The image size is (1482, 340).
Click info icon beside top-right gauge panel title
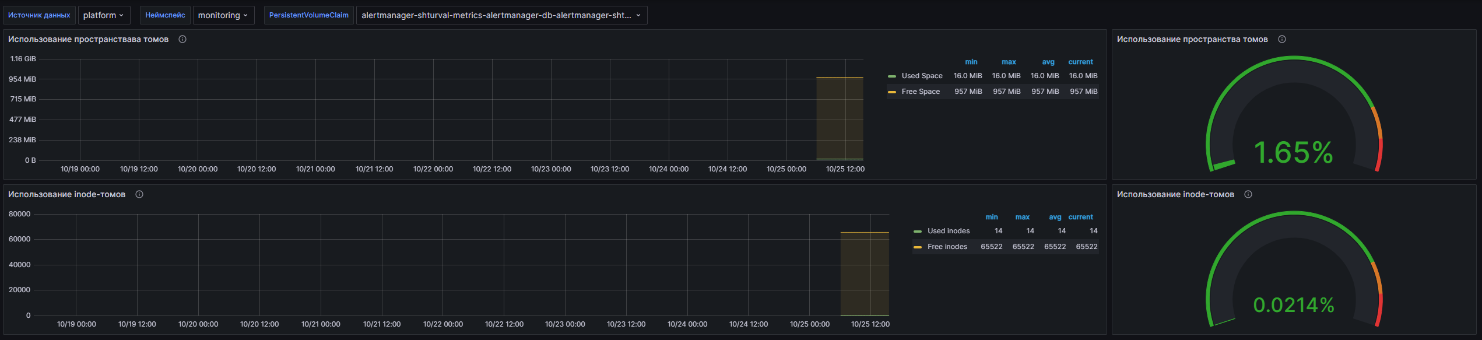[1282, 39]
